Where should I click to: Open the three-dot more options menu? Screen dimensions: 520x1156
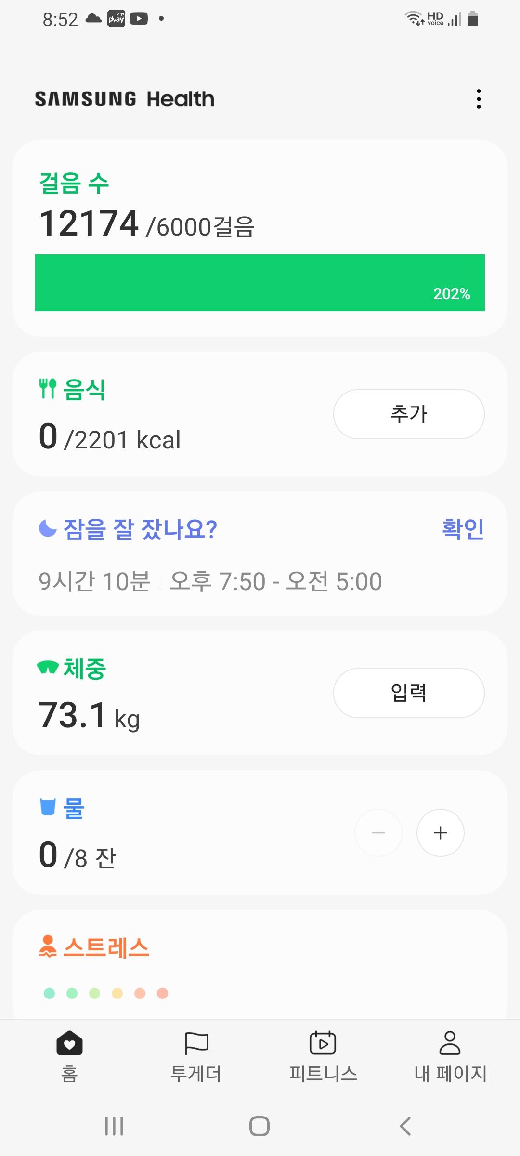coord(478,99)
